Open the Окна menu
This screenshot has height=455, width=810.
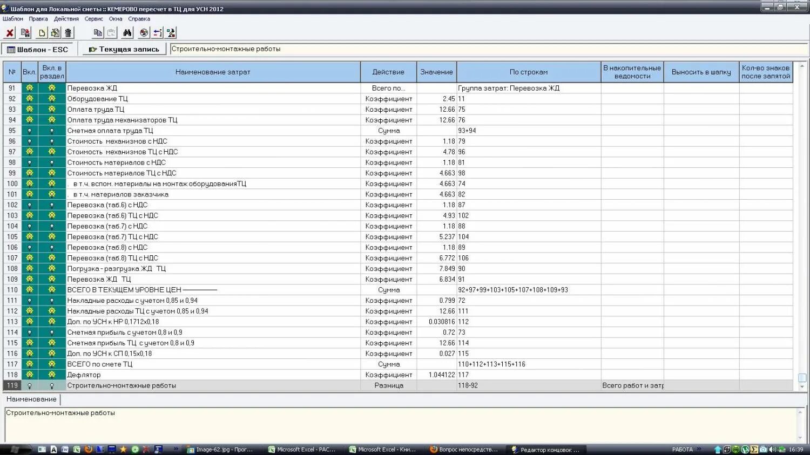click(116, 19)
